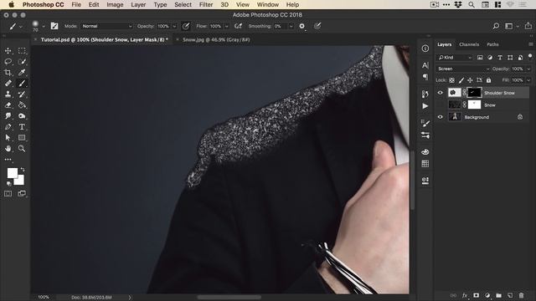Open the Actions play panel icon
The width and height of the screenshot is (536, 301).
425,106
